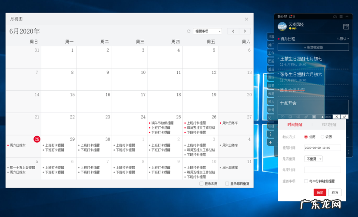Click the X icon to cancel note editing
This screenshot has width=358, height=217.
tap(337, 117)
